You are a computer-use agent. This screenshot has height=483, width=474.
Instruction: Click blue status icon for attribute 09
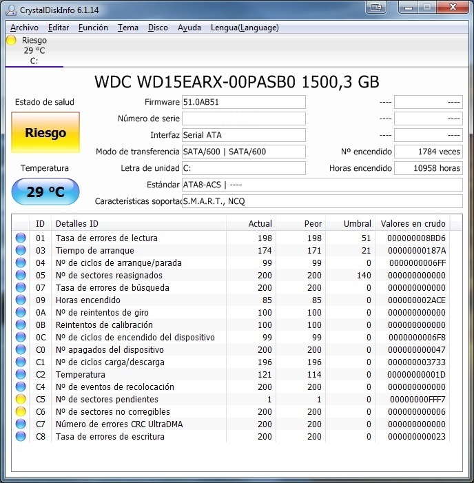click(21, 300)
